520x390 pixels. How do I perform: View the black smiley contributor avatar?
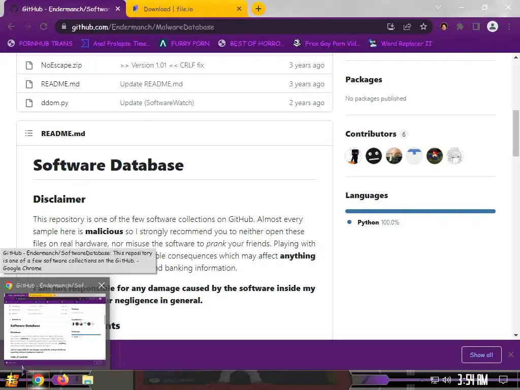(374, 156)
